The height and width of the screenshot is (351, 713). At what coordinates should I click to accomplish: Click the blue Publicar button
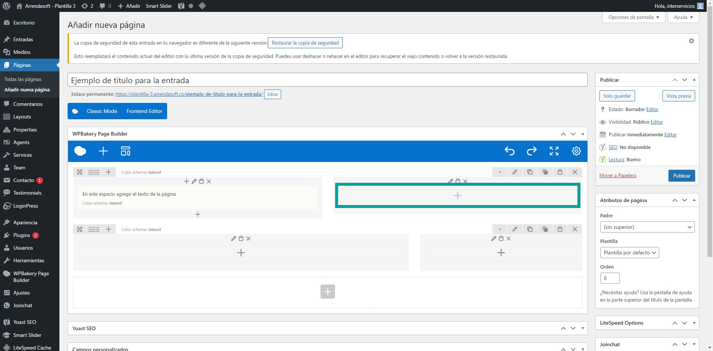(682, 176)
